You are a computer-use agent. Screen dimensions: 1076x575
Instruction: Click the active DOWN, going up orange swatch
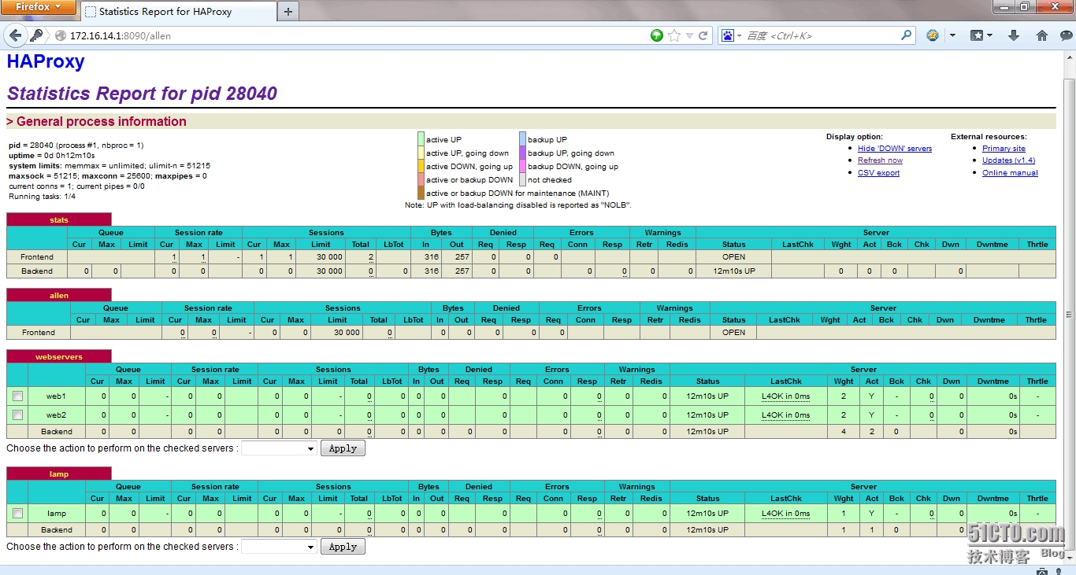pos(421,166)
